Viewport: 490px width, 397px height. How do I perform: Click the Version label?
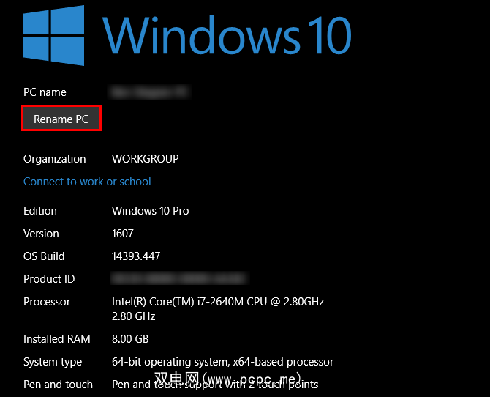[41, 234]
